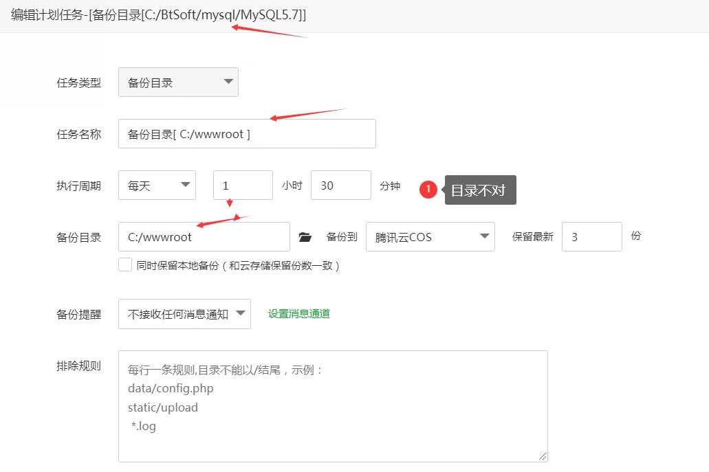The width and height of the screenshot is (709, 472).
Task: Tick the keep local backup checkbox
Action: point(125,265)
